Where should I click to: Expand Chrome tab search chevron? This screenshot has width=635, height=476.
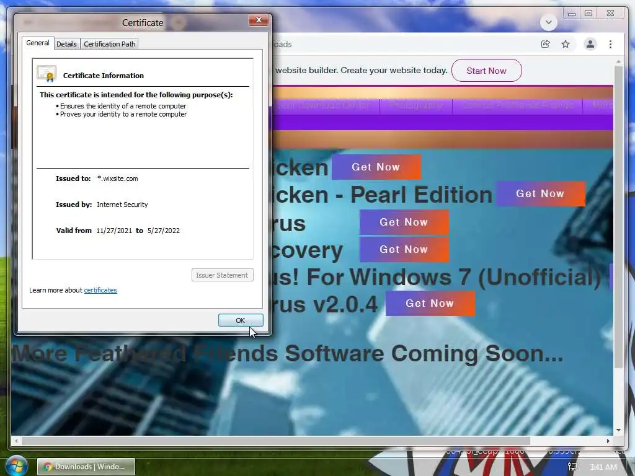coord(548,22)
